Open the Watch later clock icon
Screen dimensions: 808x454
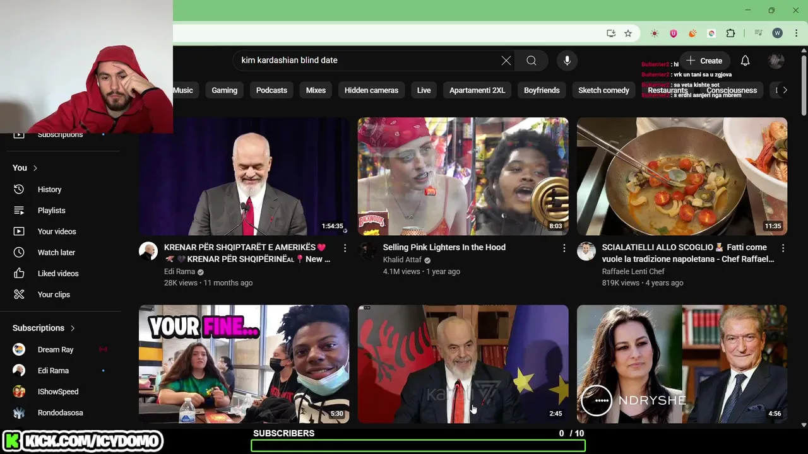click(19, 252)
